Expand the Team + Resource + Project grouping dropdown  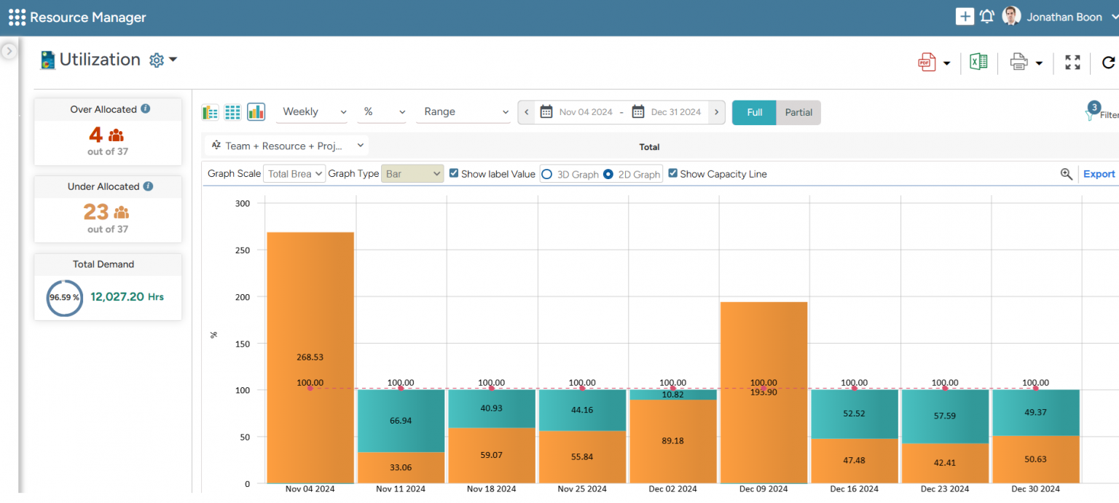(286, 146)
